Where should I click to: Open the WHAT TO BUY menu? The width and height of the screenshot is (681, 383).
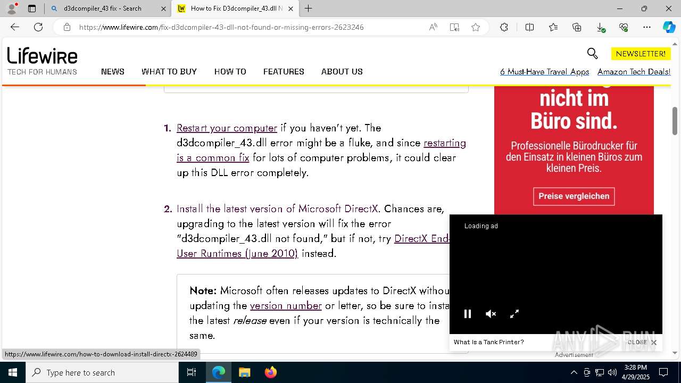point(169,71)
